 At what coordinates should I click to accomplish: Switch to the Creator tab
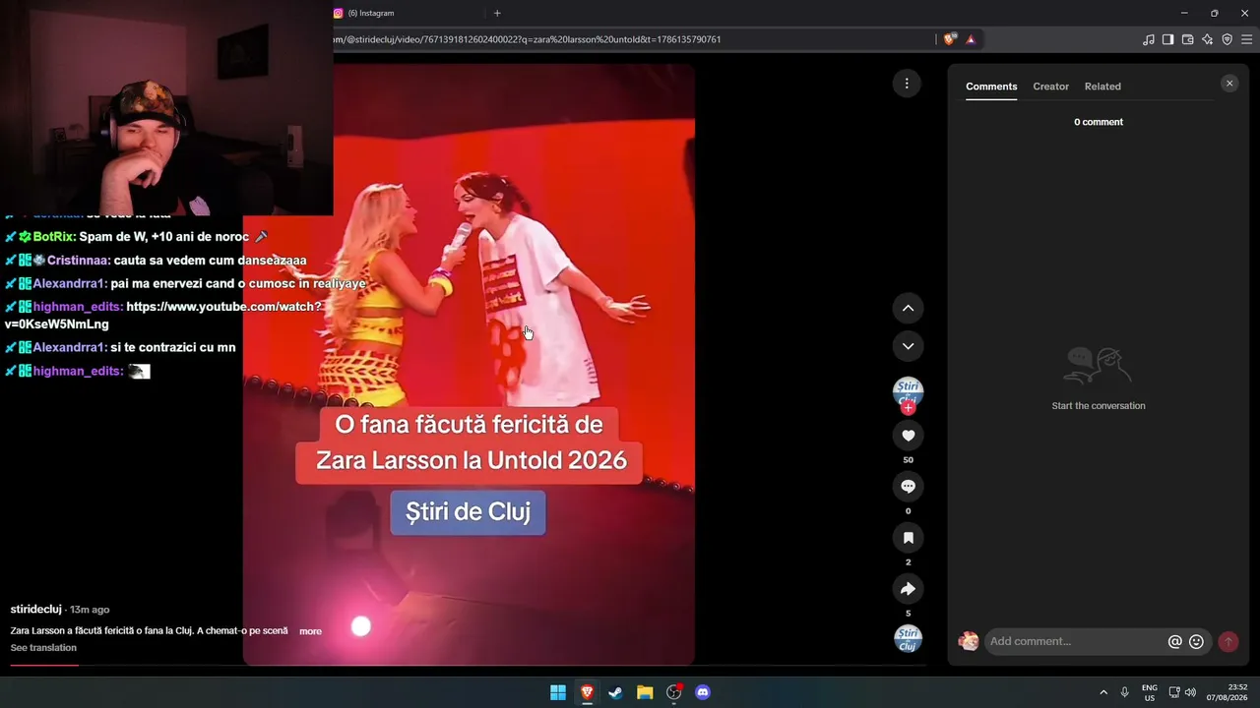1050,87
